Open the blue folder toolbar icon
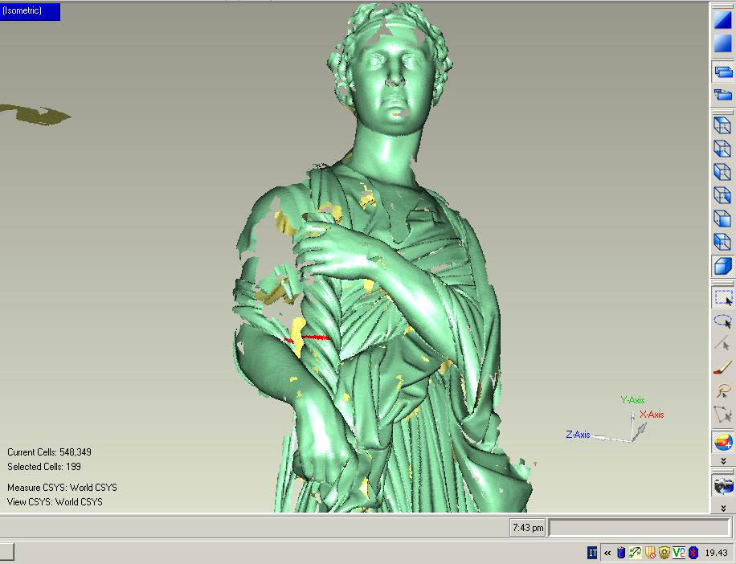The height and width of the screenshot is (564, 736). click(x=722, y=93)
